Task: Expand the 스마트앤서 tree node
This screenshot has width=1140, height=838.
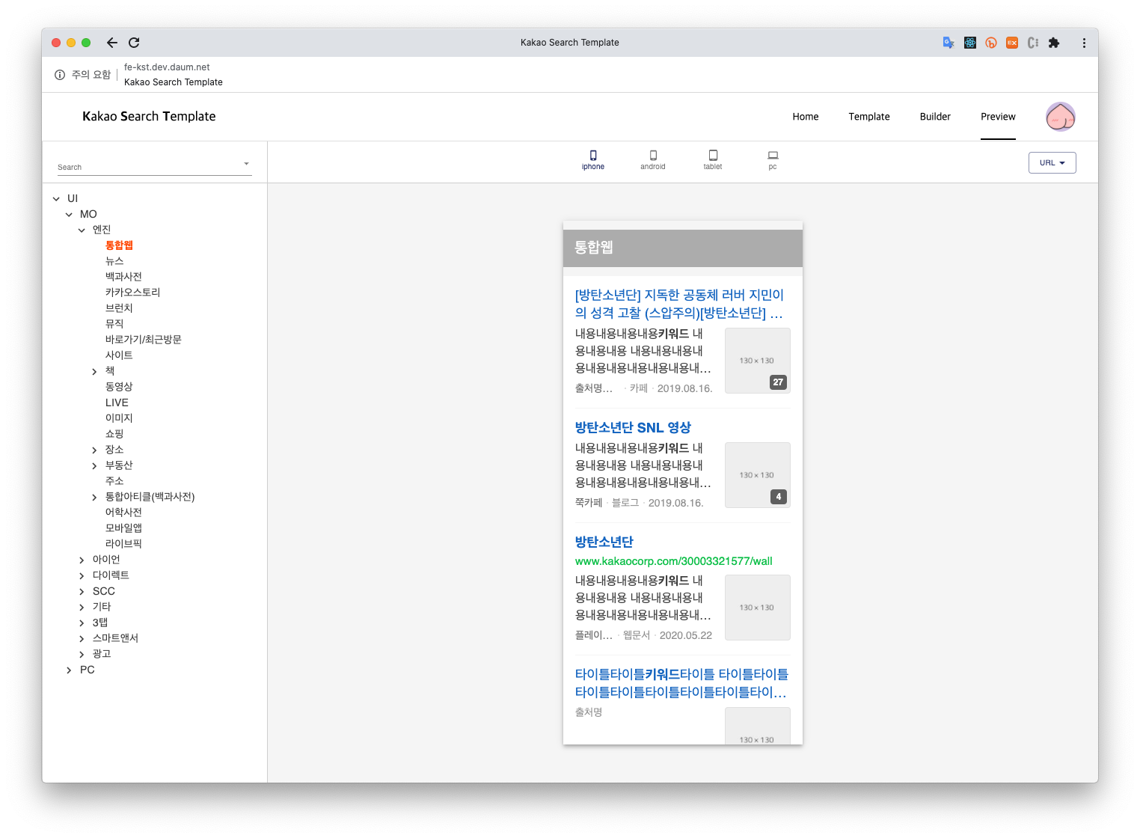Action: [x=82, y=639]
